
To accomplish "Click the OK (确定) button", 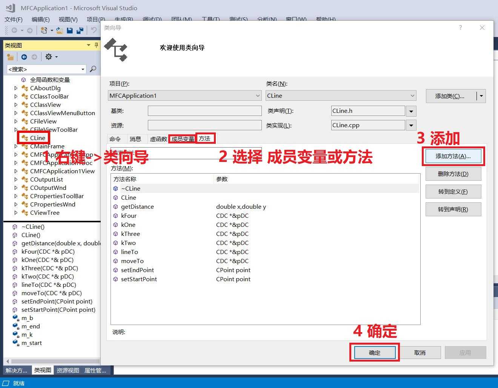I will pos(375,353).
